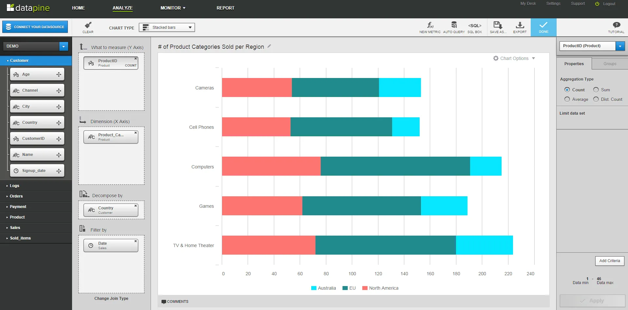Click the Add Criteria button
Screen dimensions: 628x310
coord(609,261)
